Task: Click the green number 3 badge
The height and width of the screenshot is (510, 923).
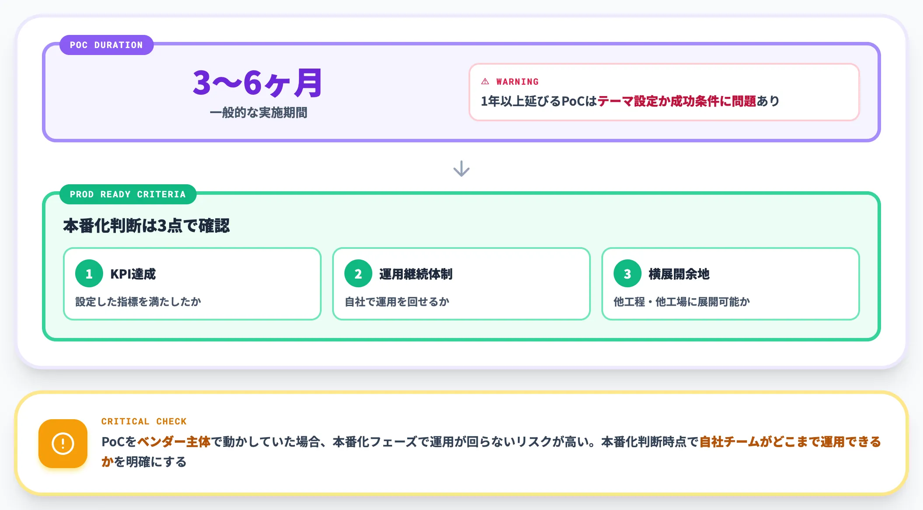Action: [628, 274]
